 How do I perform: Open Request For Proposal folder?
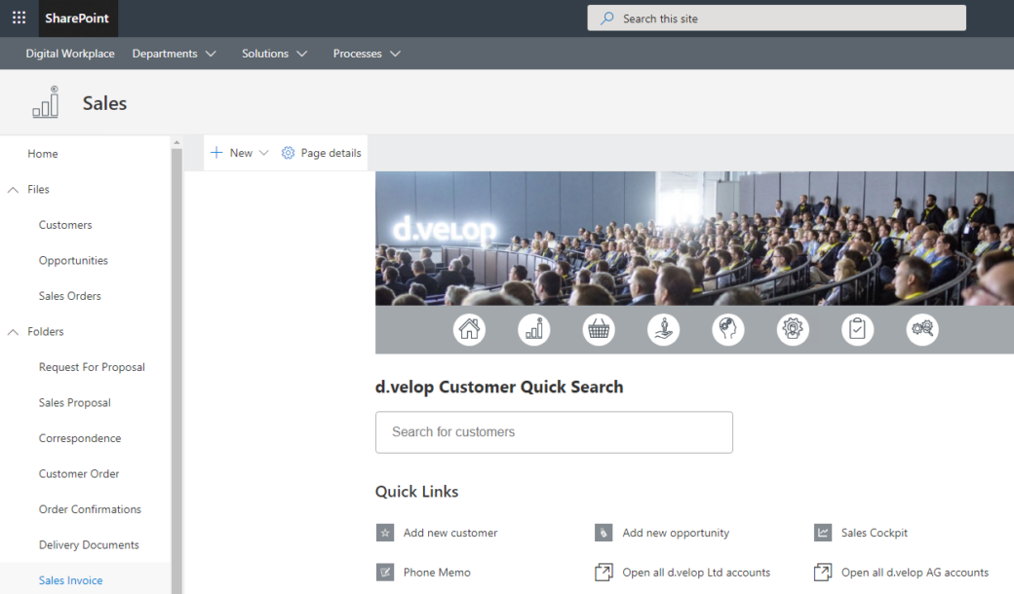coord(92,367)
